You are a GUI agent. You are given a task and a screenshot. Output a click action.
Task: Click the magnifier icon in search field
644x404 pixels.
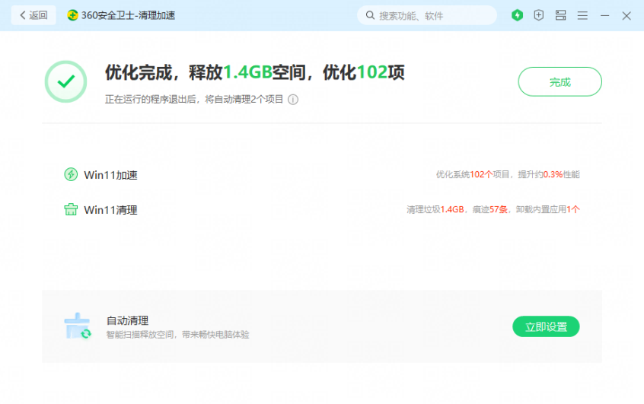pos(371,15)
